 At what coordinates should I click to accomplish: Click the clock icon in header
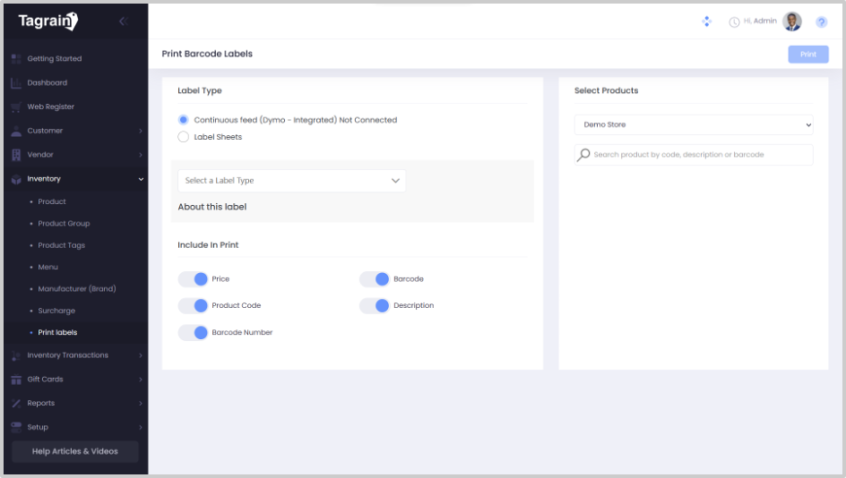734,21
